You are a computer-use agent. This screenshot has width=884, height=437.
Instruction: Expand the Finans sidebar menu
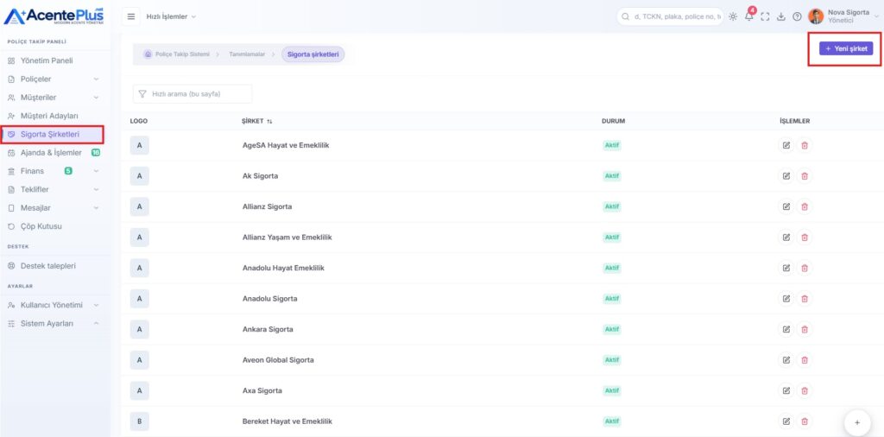tap(54, 171)
